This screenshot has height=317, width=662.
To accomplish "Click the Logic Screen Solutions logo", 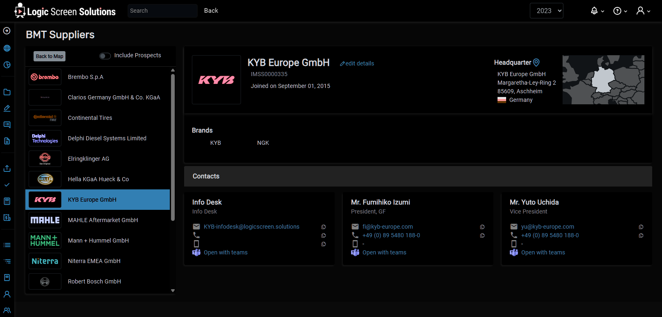I will 65,11.
